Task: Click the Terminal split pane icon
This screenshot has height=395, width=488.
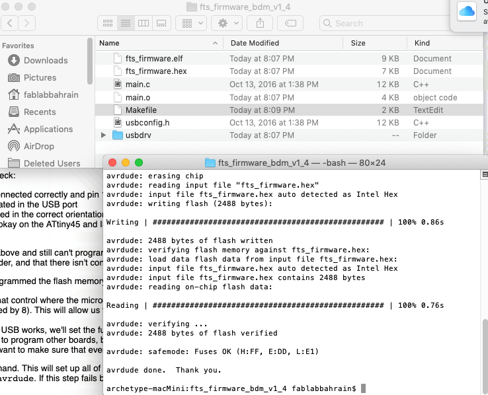Action: (485, 174)
